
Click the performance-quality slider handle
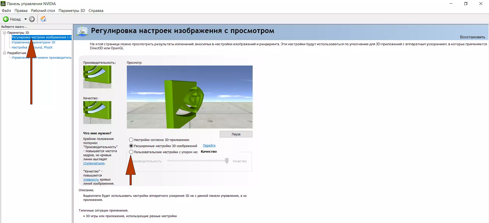pos(227,161)
